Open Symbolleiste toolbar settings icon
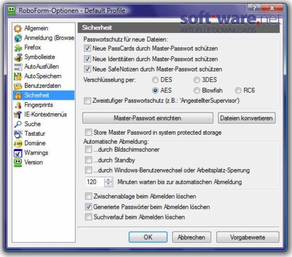Screen dimensions: 292x257 pos(18,57)
